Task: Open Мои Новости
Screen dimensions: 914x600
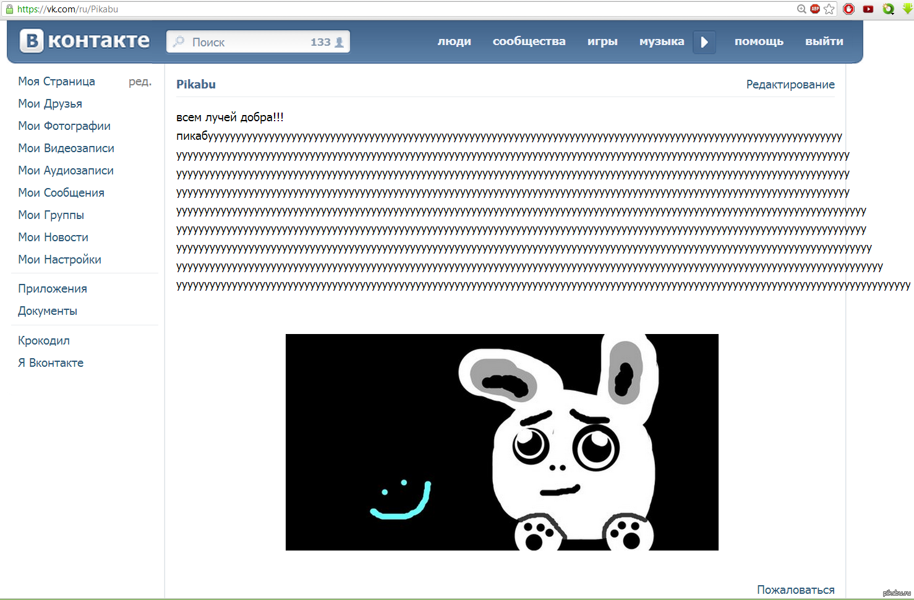Action: [x=53, y=238]
